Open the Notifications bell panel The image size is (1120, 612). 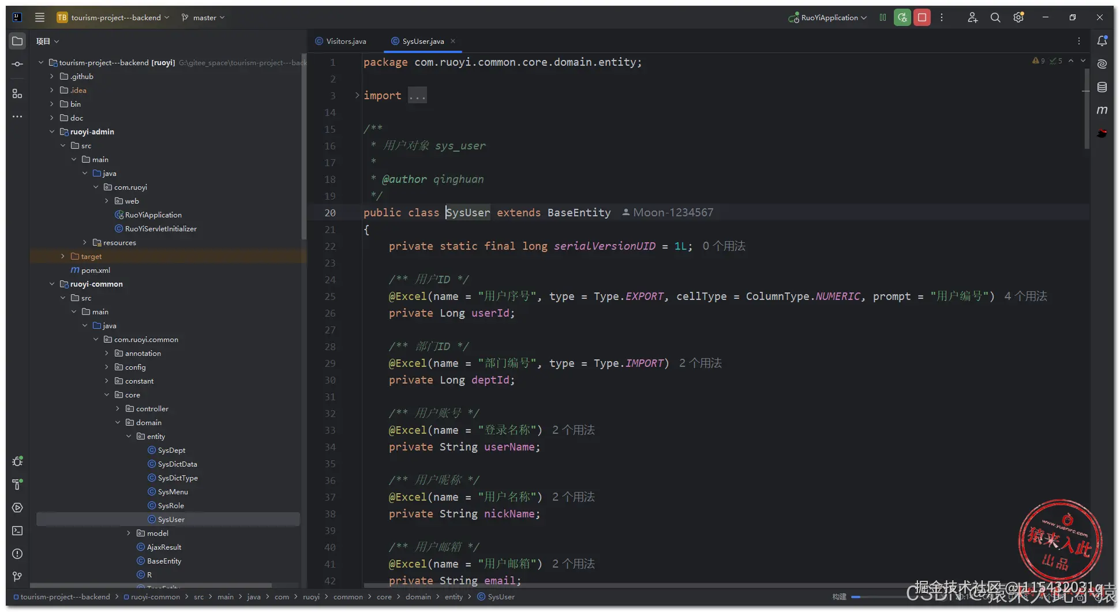[1102, 41]
